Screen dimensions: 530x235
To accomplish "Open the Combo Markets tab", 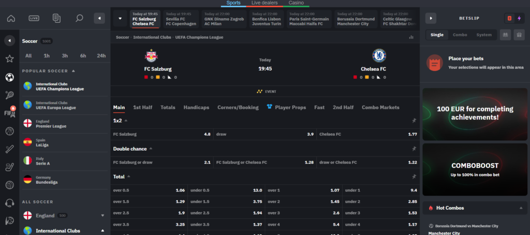I will tap(380, 107).
